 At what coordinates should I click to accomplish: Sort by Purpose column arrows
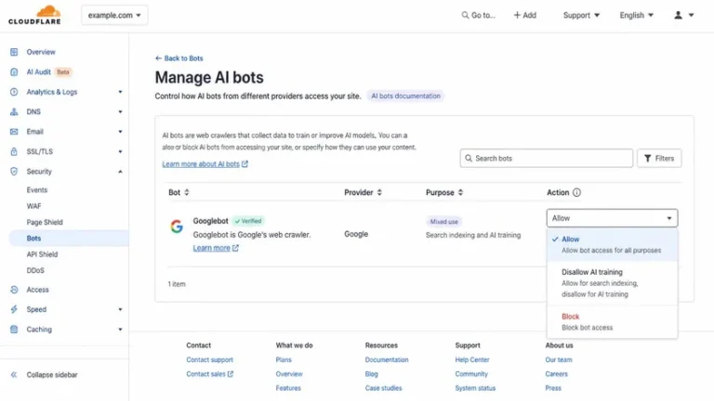click(x=460, y=192)
